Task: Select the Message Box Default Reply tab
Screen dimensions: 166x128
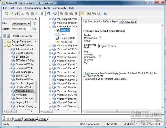Action: (101, 22)
